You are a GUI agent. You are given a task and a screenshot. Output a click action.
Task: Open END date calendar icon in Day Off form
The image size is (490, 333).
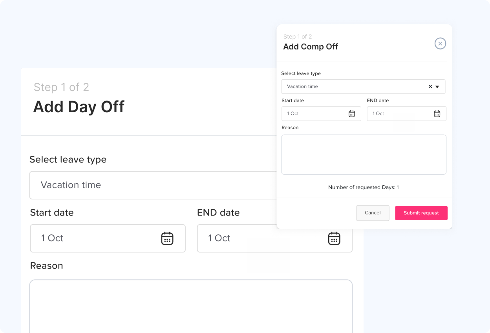tap(334, 238)
